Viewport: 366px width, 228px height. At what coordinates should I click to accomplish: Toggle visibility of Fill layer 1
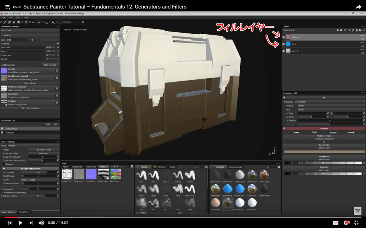tap(284, 37)
